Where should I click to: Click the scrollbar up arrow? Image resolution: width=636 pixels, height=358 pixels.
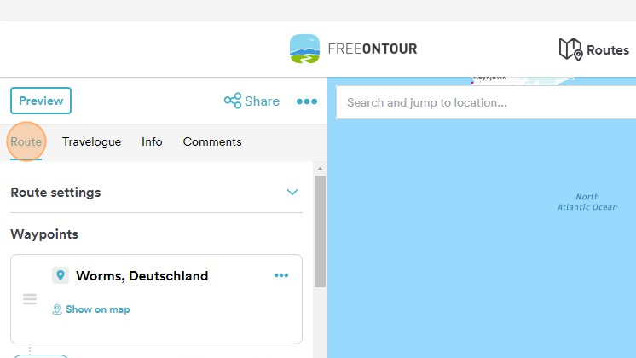tap(320, 169)
